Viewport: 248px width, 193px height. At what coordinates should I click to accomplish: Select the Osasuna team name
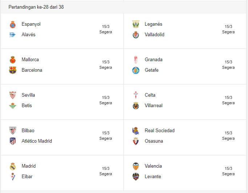pos(154,141)
